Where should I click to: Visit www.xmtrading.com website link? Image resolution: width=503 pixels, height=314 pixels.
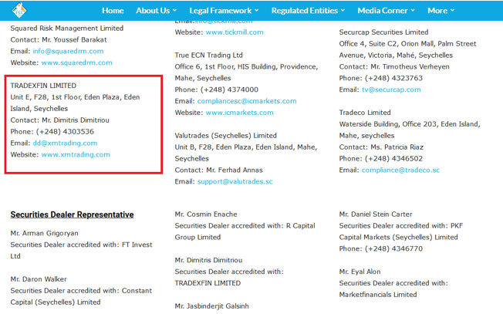[76, 154]
